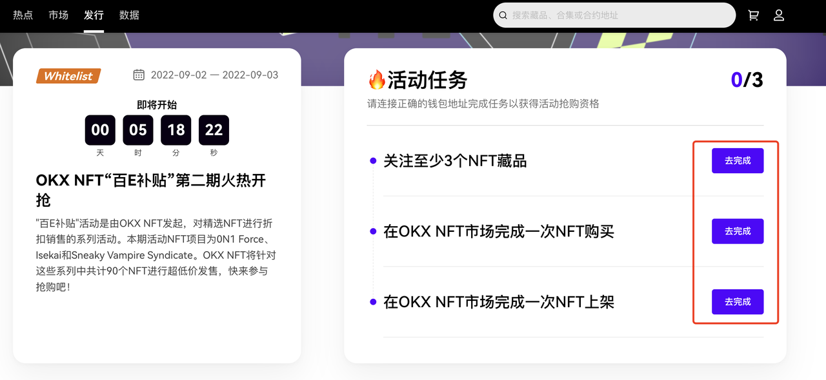Image resolution: width=826 pixels, height=380 pixels.
Task: Click the days countdown box 00
Action: click(x=100, y=130)
